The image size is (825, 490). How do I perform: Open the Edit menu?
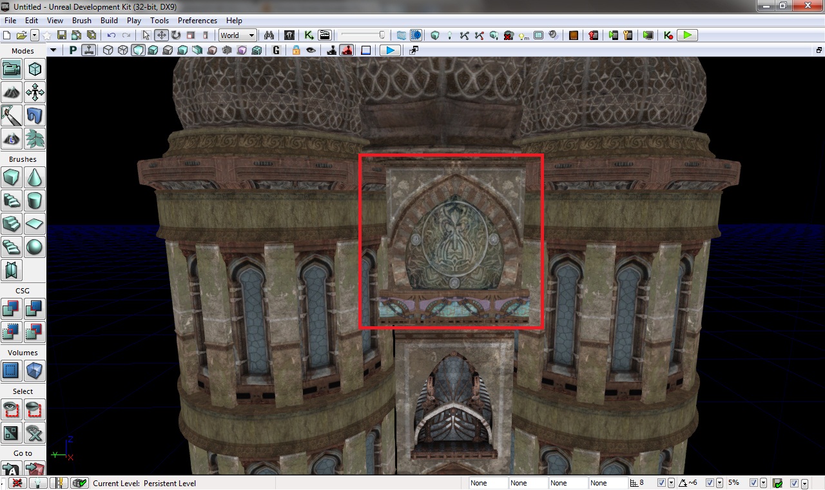pyautogui.click(x=32, y=21)
